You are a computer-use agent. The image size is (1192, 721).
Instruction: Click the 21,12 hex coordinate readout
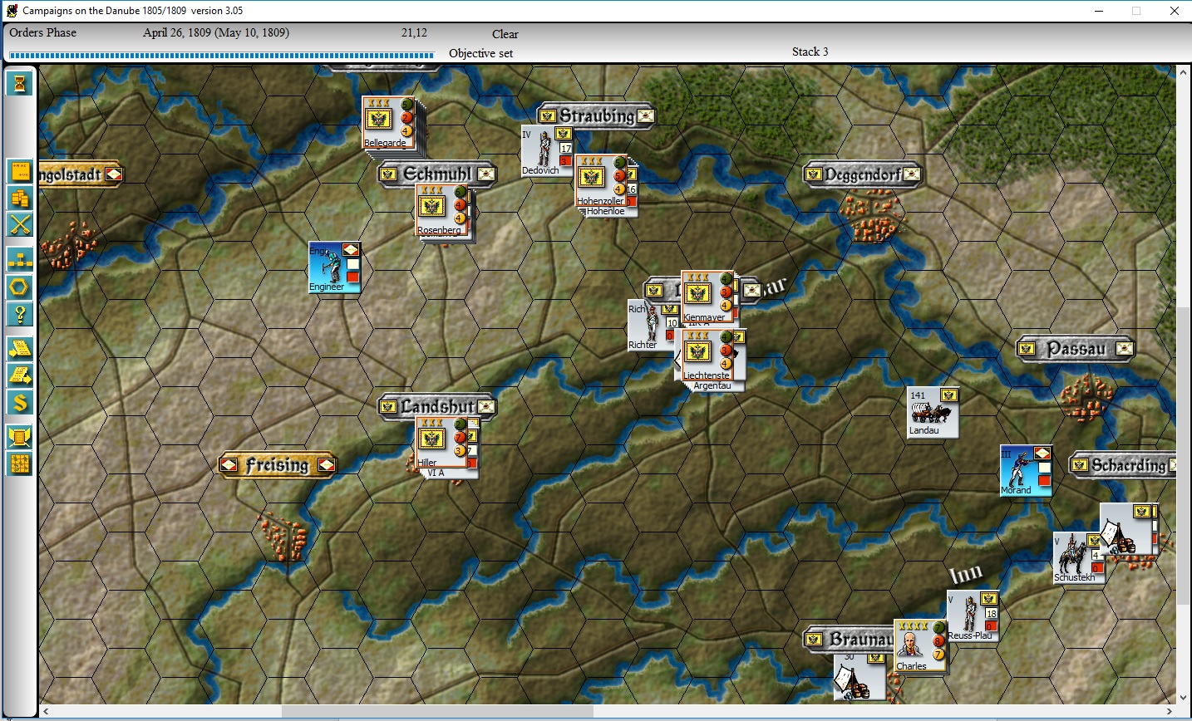tap(414, 32)
